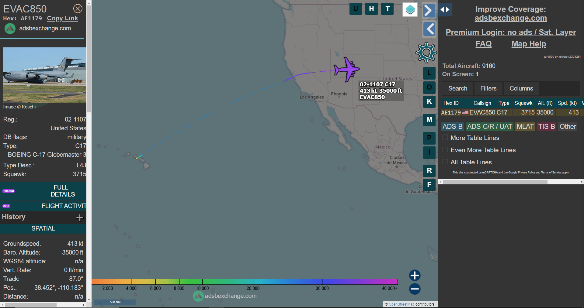Image resolution: width=584 pixels, height=308 pixels.
Task: Open the Map Help link
Action: click(529, 44)
